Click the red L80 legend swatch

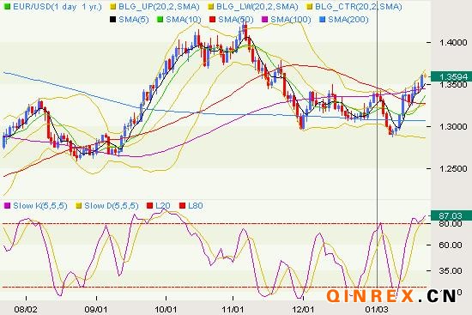pos(182,206)
